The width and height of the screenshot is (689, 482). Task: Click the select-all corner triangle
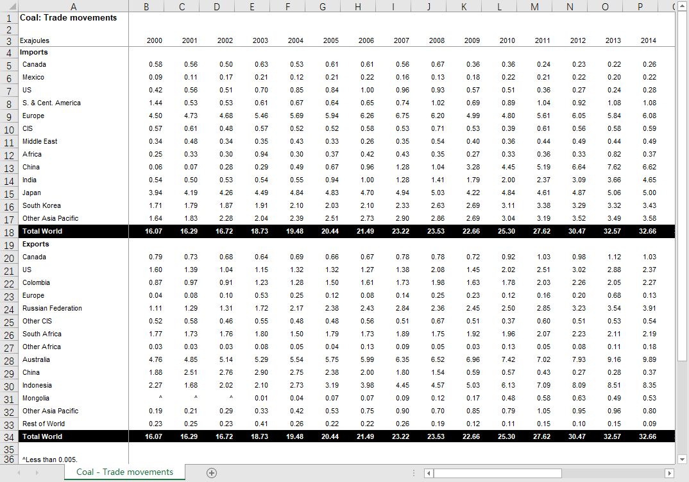pos(12,6)
